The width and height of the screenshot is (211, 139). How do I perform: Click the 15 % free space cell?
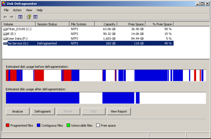[168, 34]
